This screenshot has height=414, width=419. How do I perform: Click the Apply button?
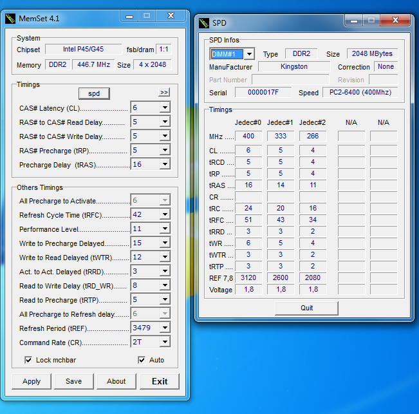[x=32, y=381]
